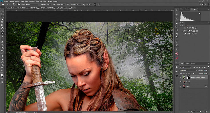Add a Photo Filter adjustment
This screenshot has width=210, height=113.
pos(191,31)
